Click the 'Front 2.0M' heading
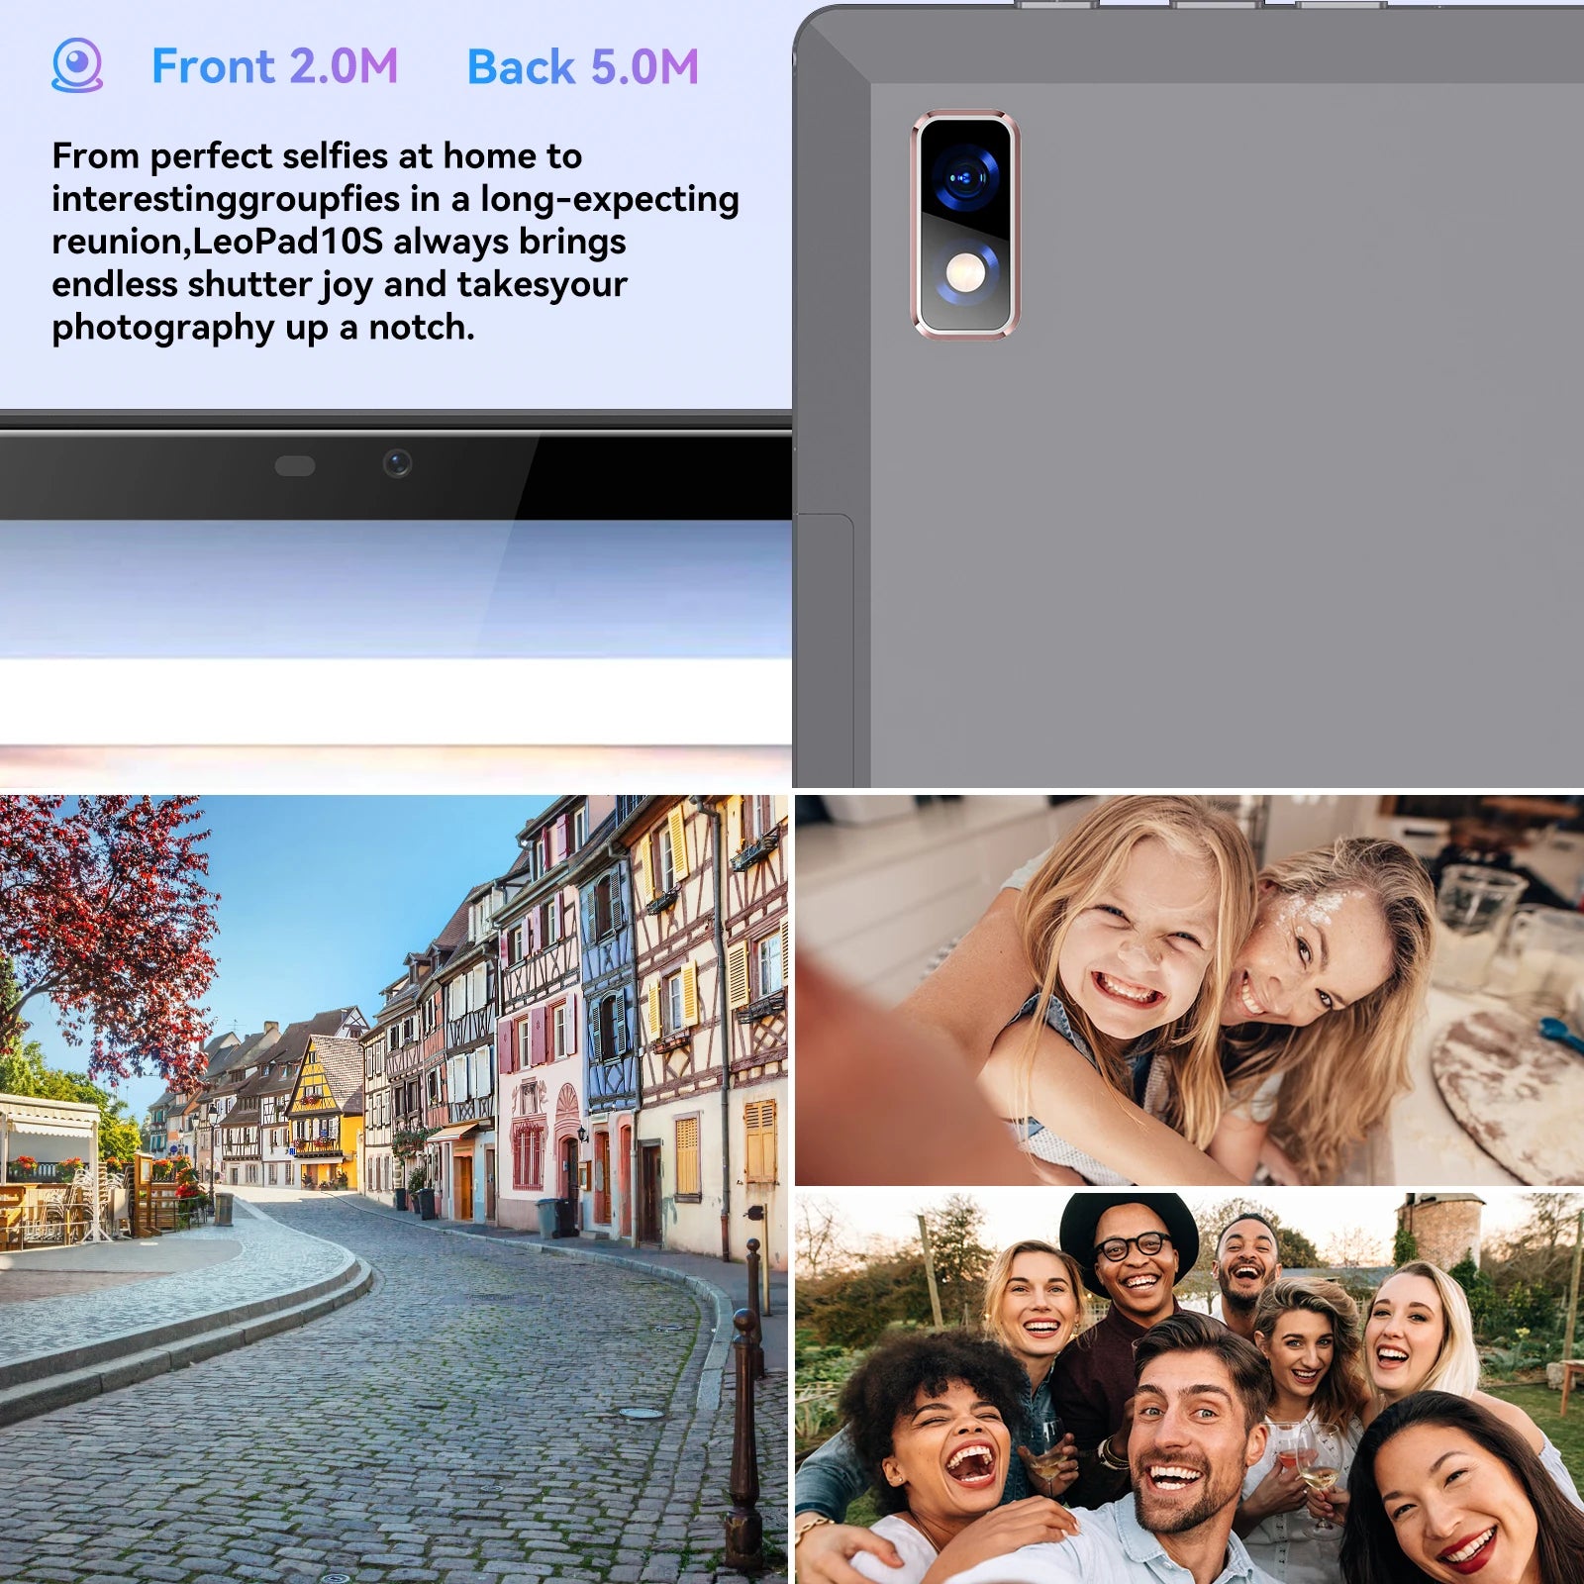 click(274, 67)
